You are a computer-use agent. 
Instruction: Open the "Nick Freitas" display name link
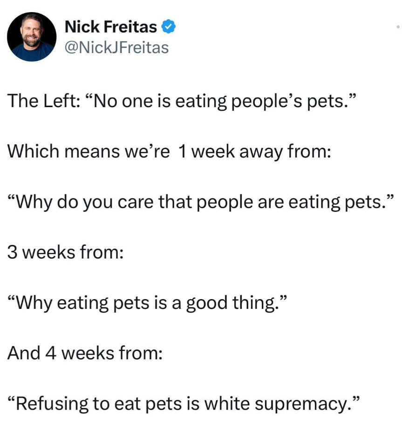(x=111, y=27)
